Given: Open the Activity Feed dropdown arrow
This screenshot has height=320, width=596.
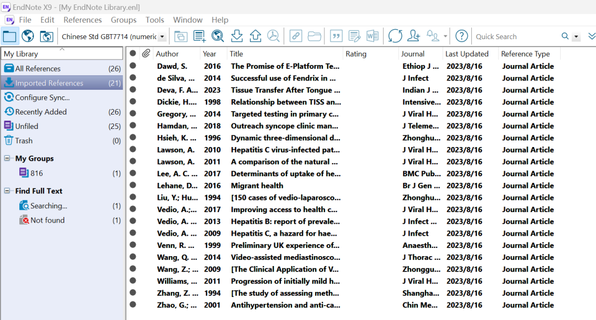Looking at the screenshot, I should coord(445,37).
